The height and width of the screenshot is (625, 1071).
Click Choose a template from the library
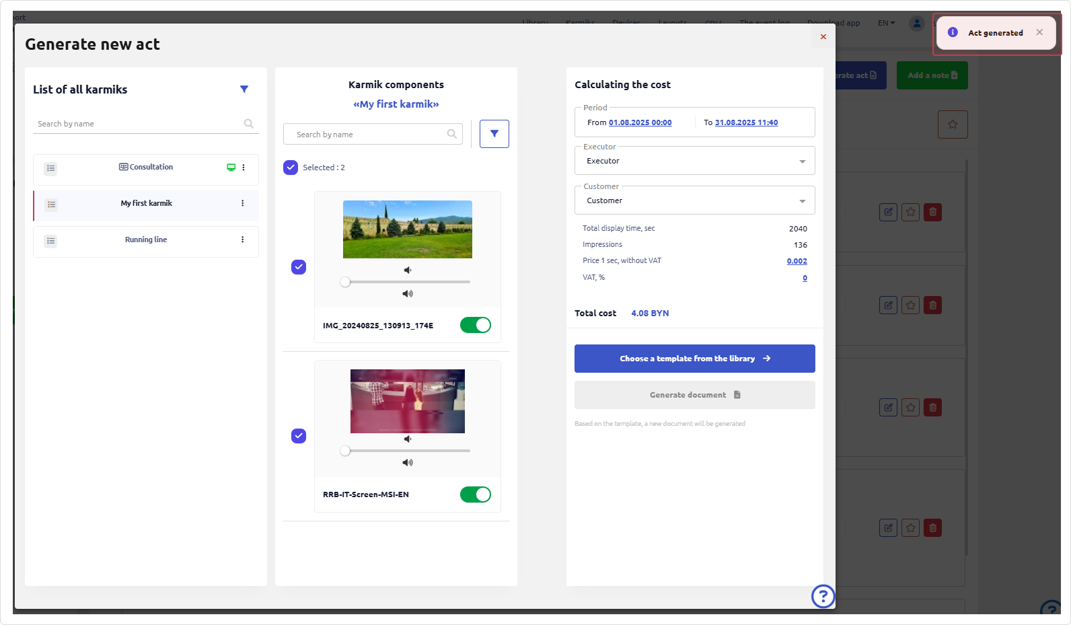pyautogui.click(x=694, y=359)
